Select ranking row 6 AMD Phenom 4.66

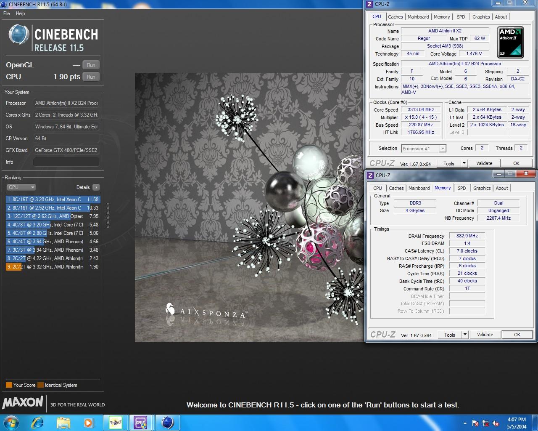pyautogui.click(x=53, y=242)
